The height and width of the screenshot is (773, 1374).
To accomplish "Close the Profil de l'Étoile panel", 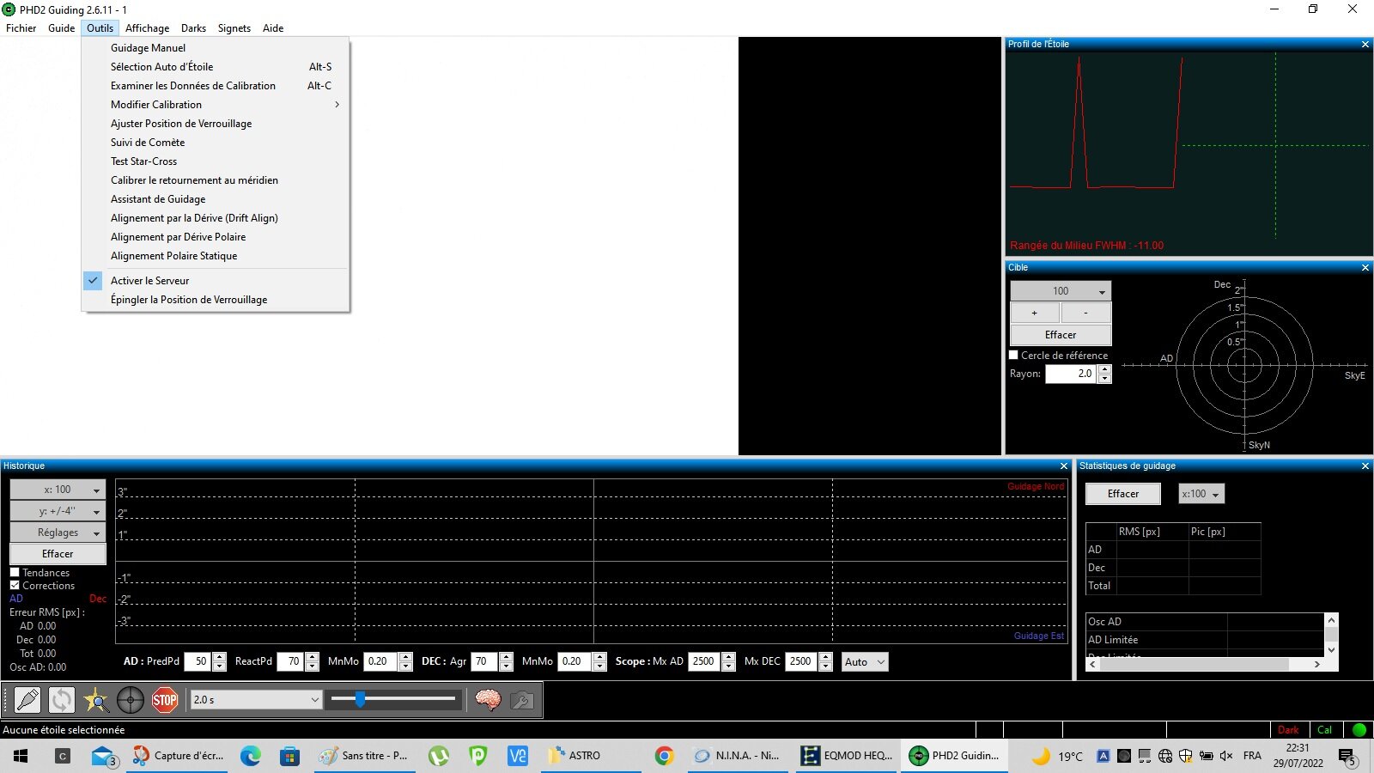I will click(1365, 44).
